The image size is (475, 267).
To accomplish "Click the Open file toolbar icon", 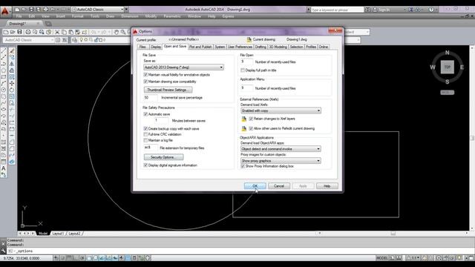I will tap(13, 32).
